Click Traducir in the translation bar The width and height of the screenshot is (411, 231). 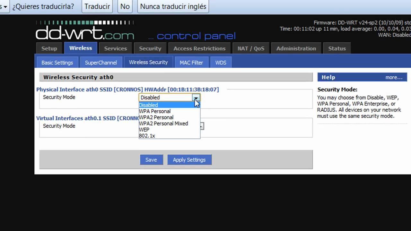[97, 6]
